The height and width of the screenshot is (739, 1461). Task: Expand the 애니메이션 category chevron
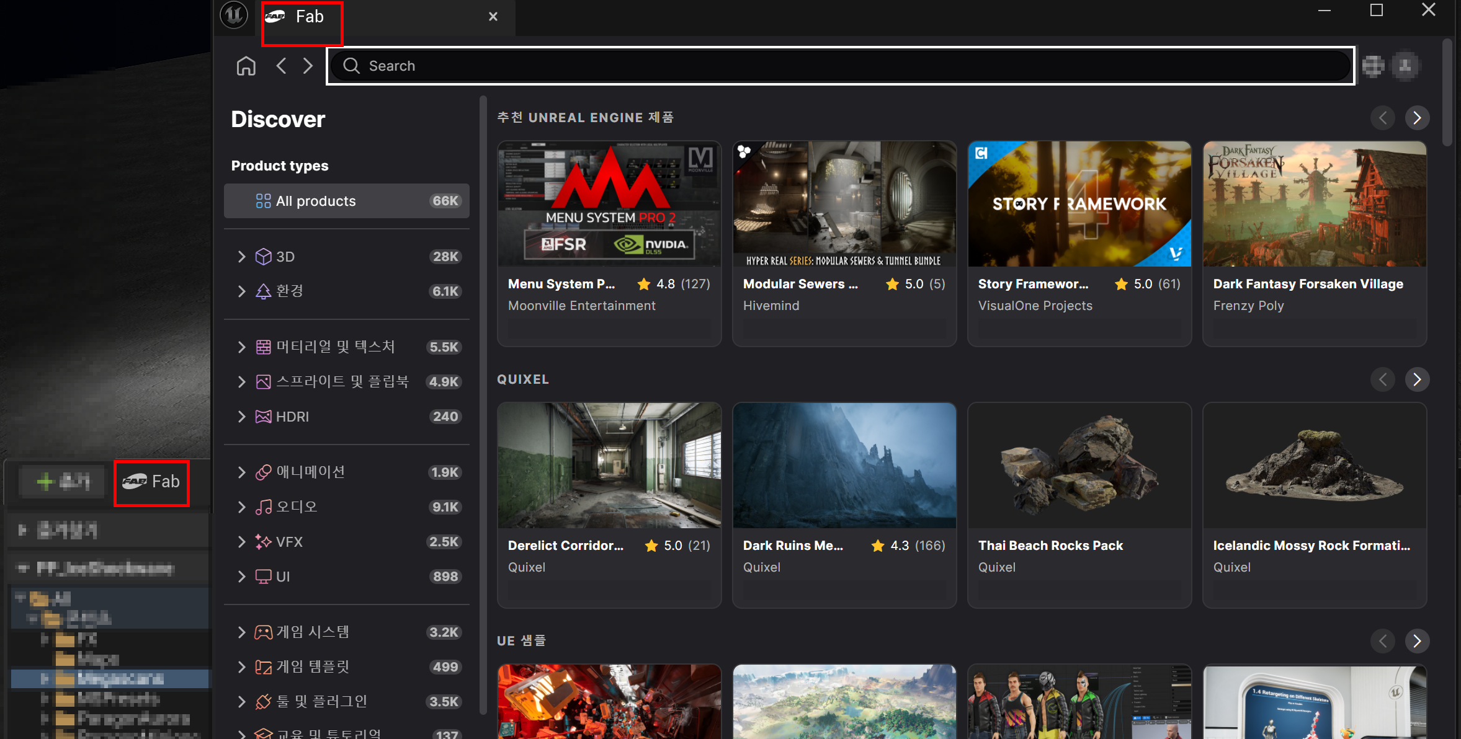(241, 472)
